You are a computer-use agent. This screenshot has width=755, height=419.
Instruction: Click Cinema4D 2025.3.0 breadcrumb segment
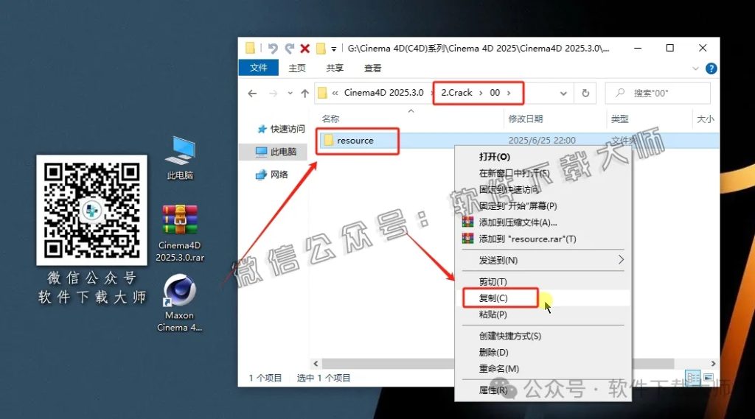click(x=383, y=93)
